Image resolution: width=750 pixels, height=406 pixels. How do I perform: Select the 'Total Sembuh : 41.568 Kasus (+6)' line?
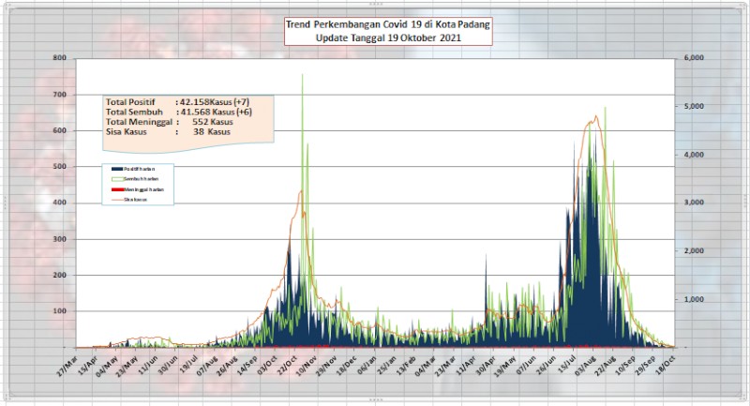pos(178,112)
